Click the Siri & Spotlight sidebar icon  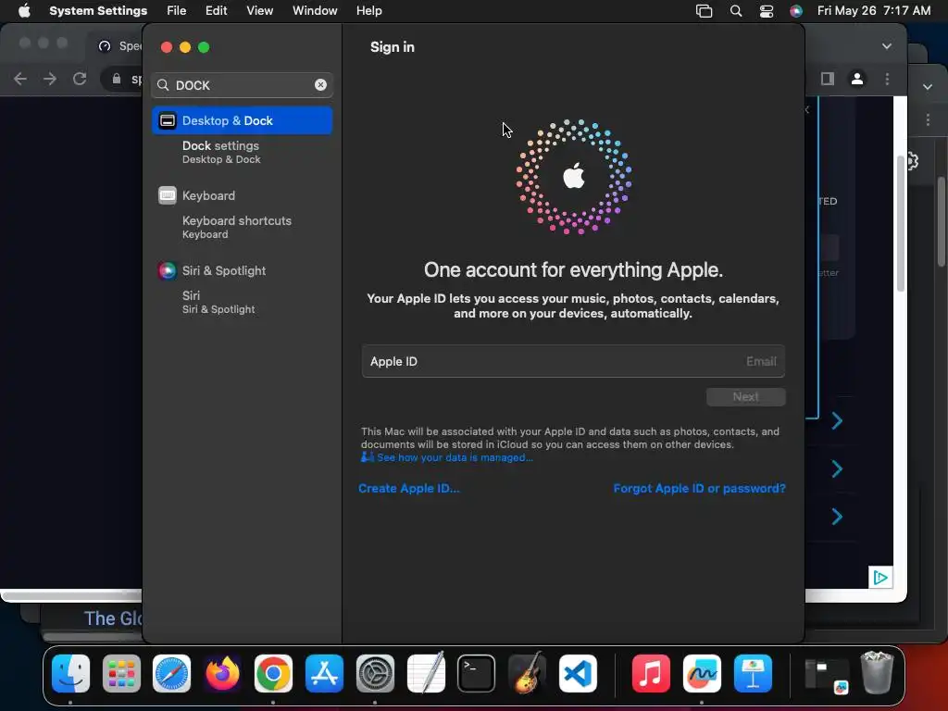coord(168,270)
